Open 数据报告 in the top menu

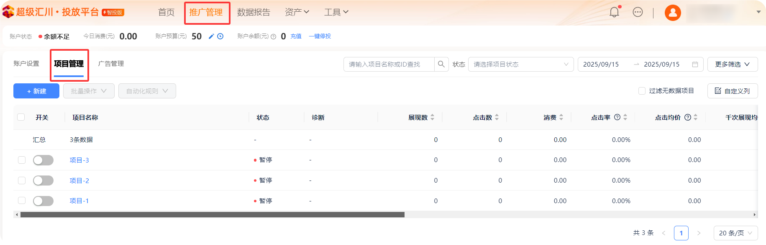pos(254,12)
